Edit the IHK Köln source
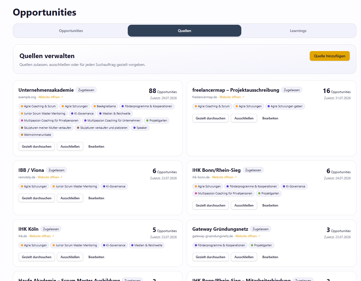The width and height of the screenshot is (361, 281). [x=96, y=257]
